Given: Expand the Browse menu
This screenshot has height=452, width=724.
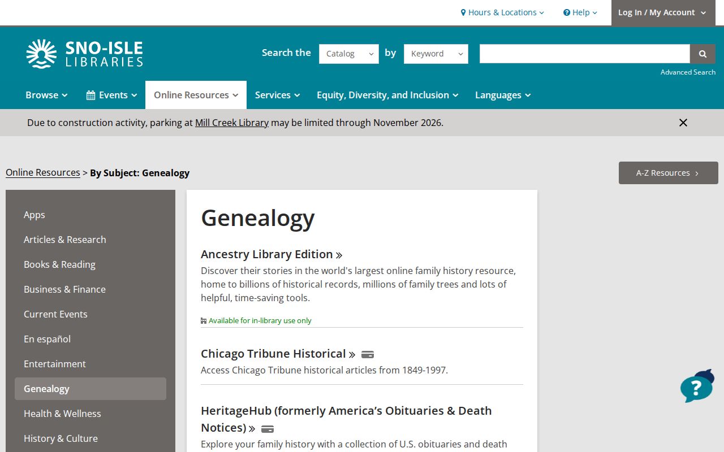Looking at the screenshot, I should coord(46,95).
